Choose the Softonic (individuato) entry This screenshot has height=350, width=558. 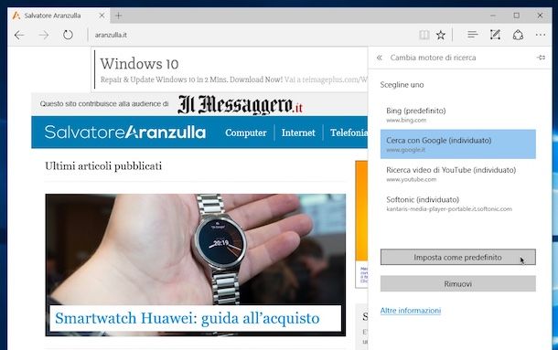(x=457, y=204)
